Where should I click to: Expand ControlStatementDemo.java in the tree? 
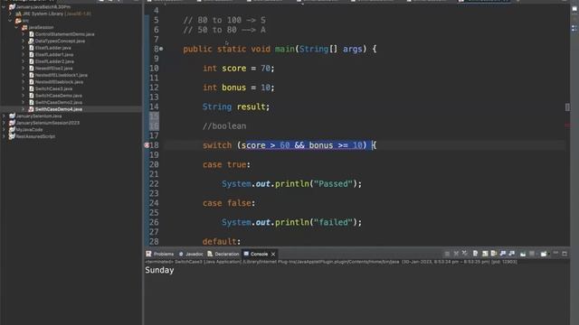(24, 34)
